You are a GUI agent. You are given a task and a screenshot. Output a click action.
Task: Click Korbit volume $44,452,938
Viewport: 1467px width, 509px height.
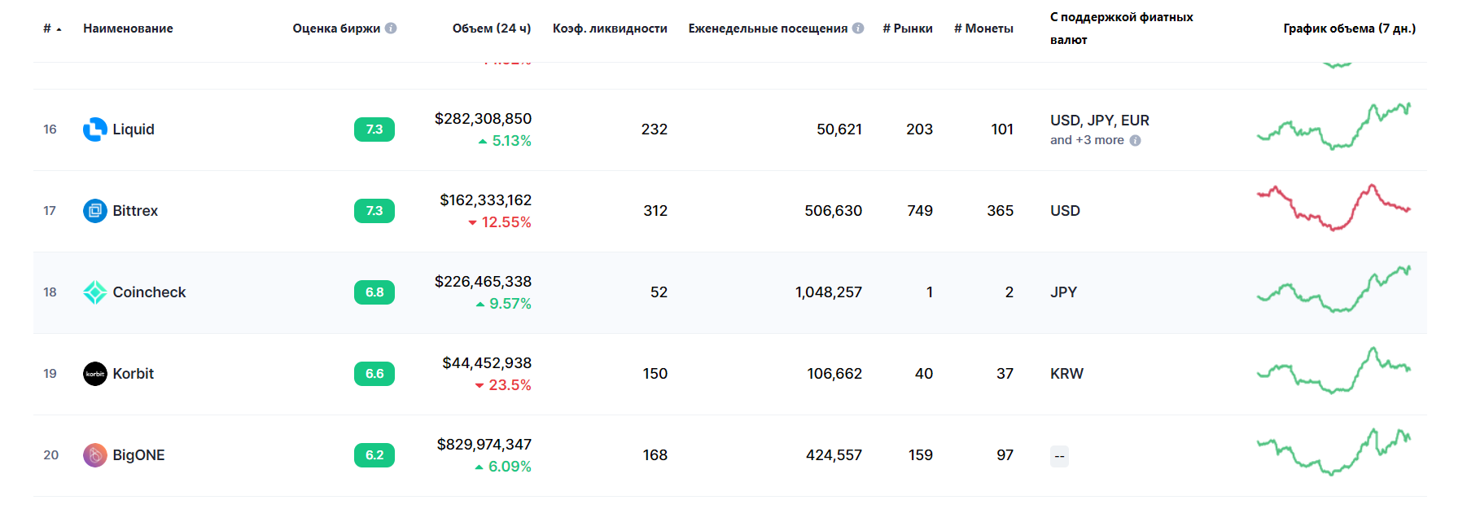pos(487,363)
